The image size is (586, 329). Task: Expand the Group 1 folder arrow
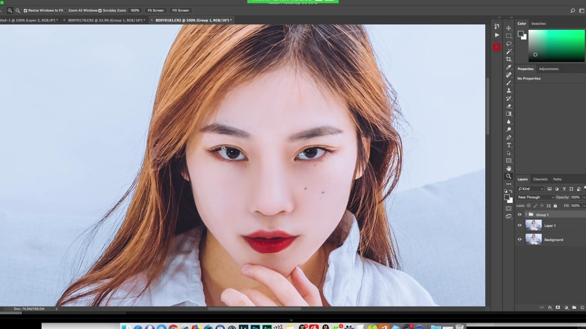pos(526,215)
